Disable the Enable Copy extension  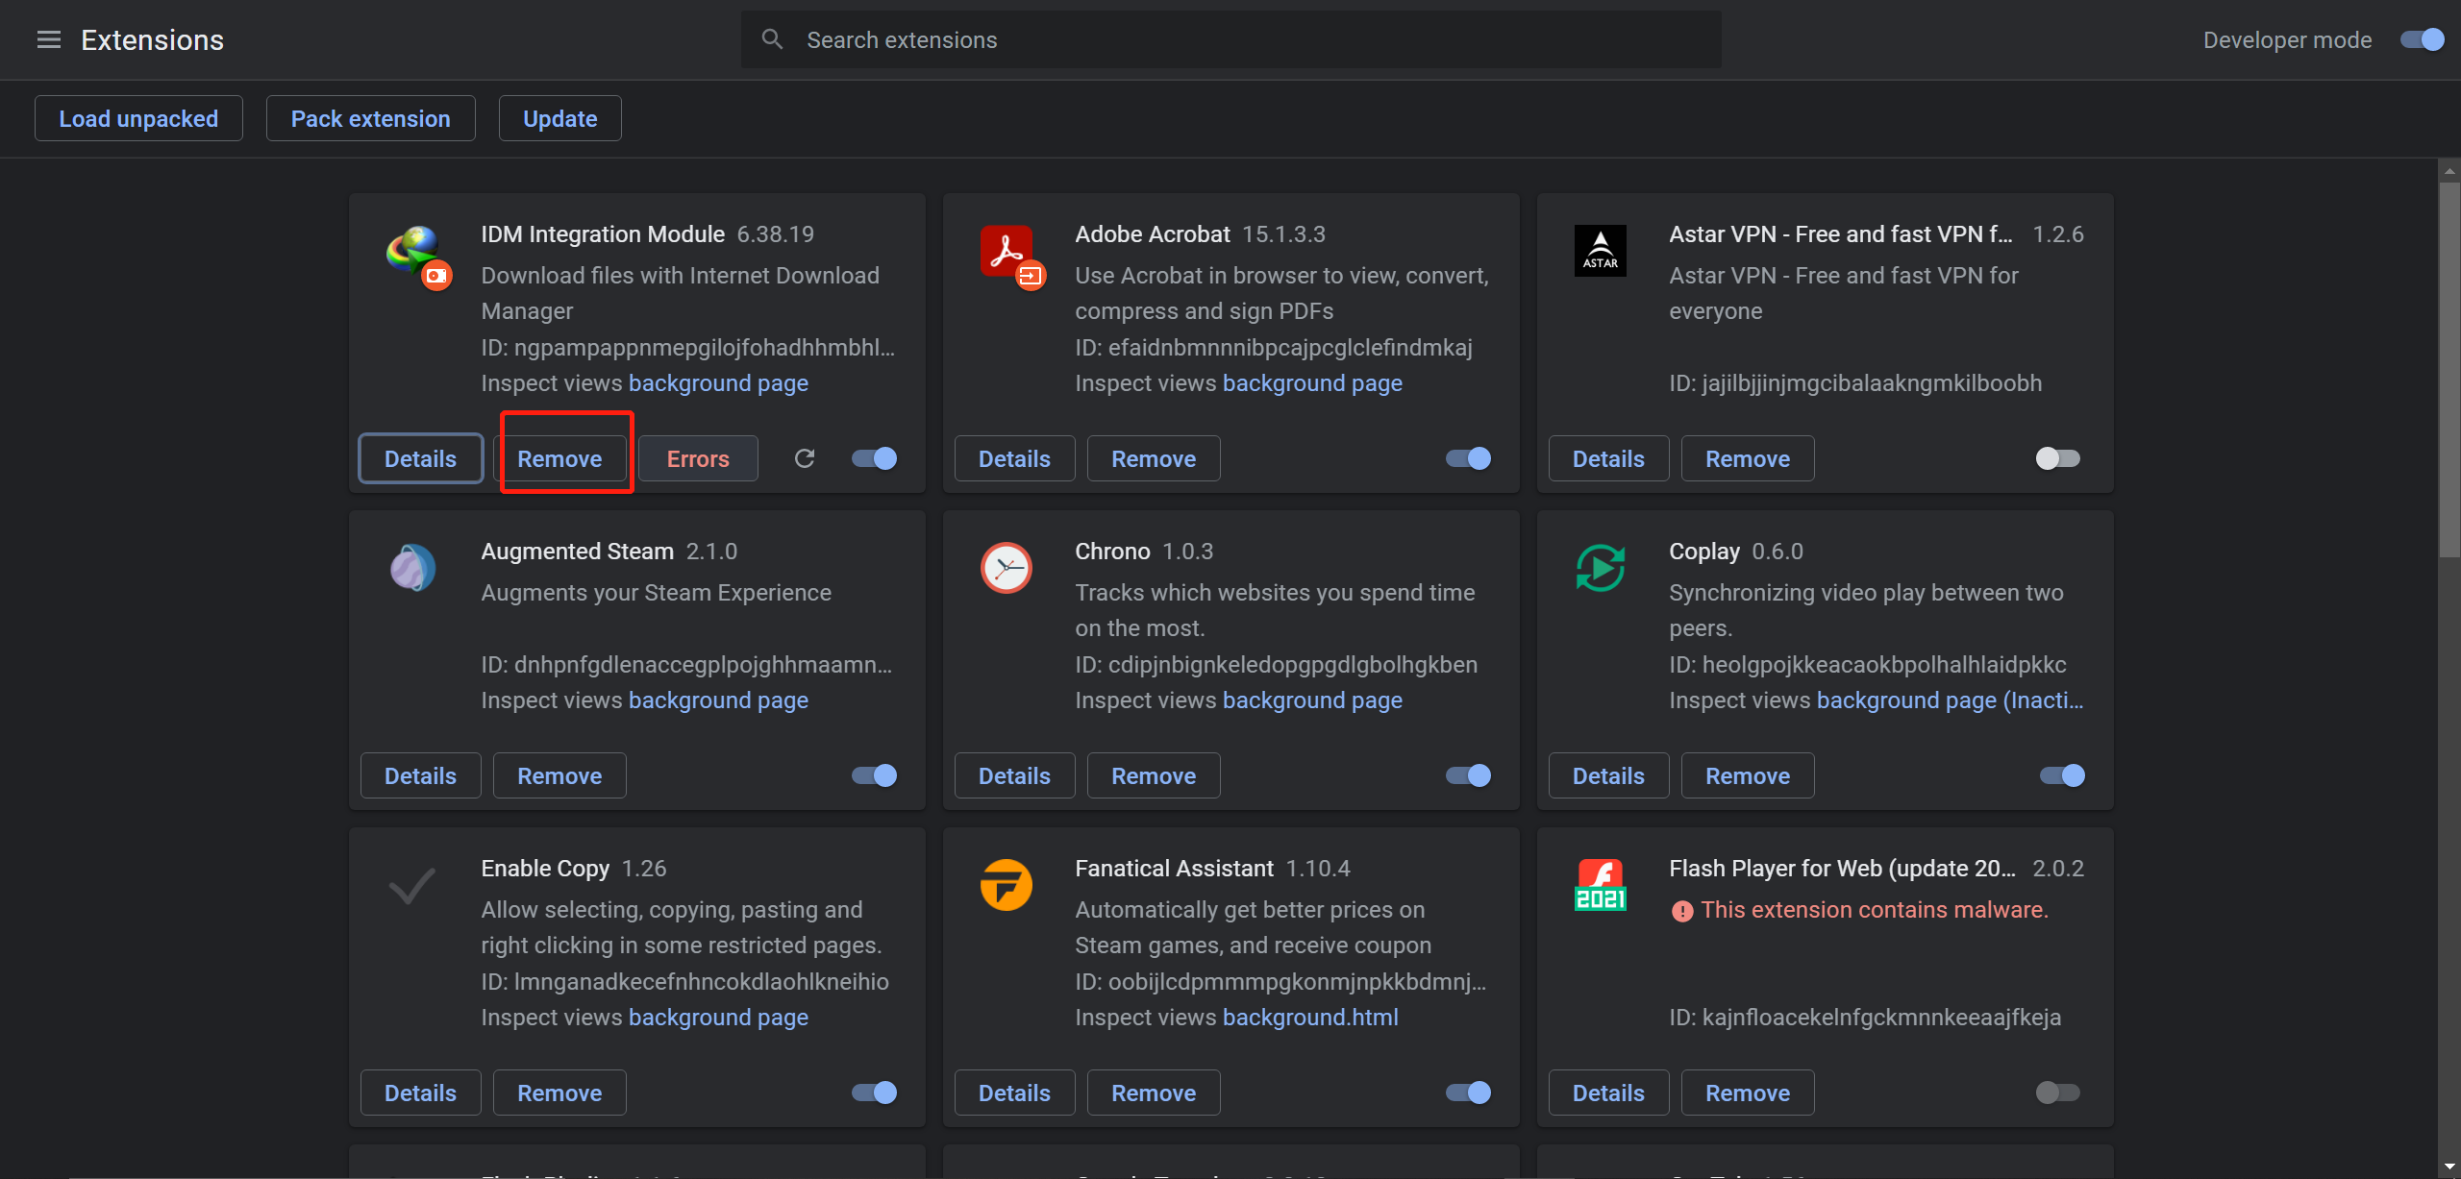(874, 1093)
